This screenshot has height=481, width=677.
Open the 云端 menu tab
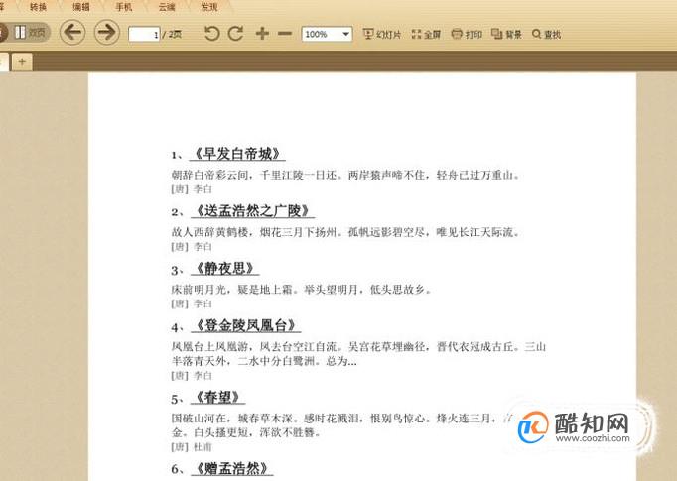tap(166, 7)
